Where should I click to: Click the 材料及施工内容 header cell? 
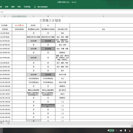click(63, 29)
